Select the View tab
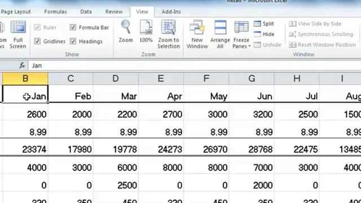The width and height of the screenshot is (361, 203). coord(142,12)
